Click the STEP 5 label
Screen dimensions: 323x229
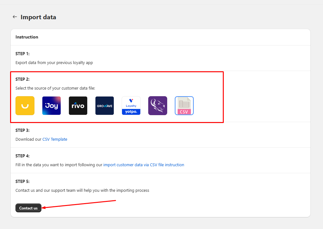point(22,181)
